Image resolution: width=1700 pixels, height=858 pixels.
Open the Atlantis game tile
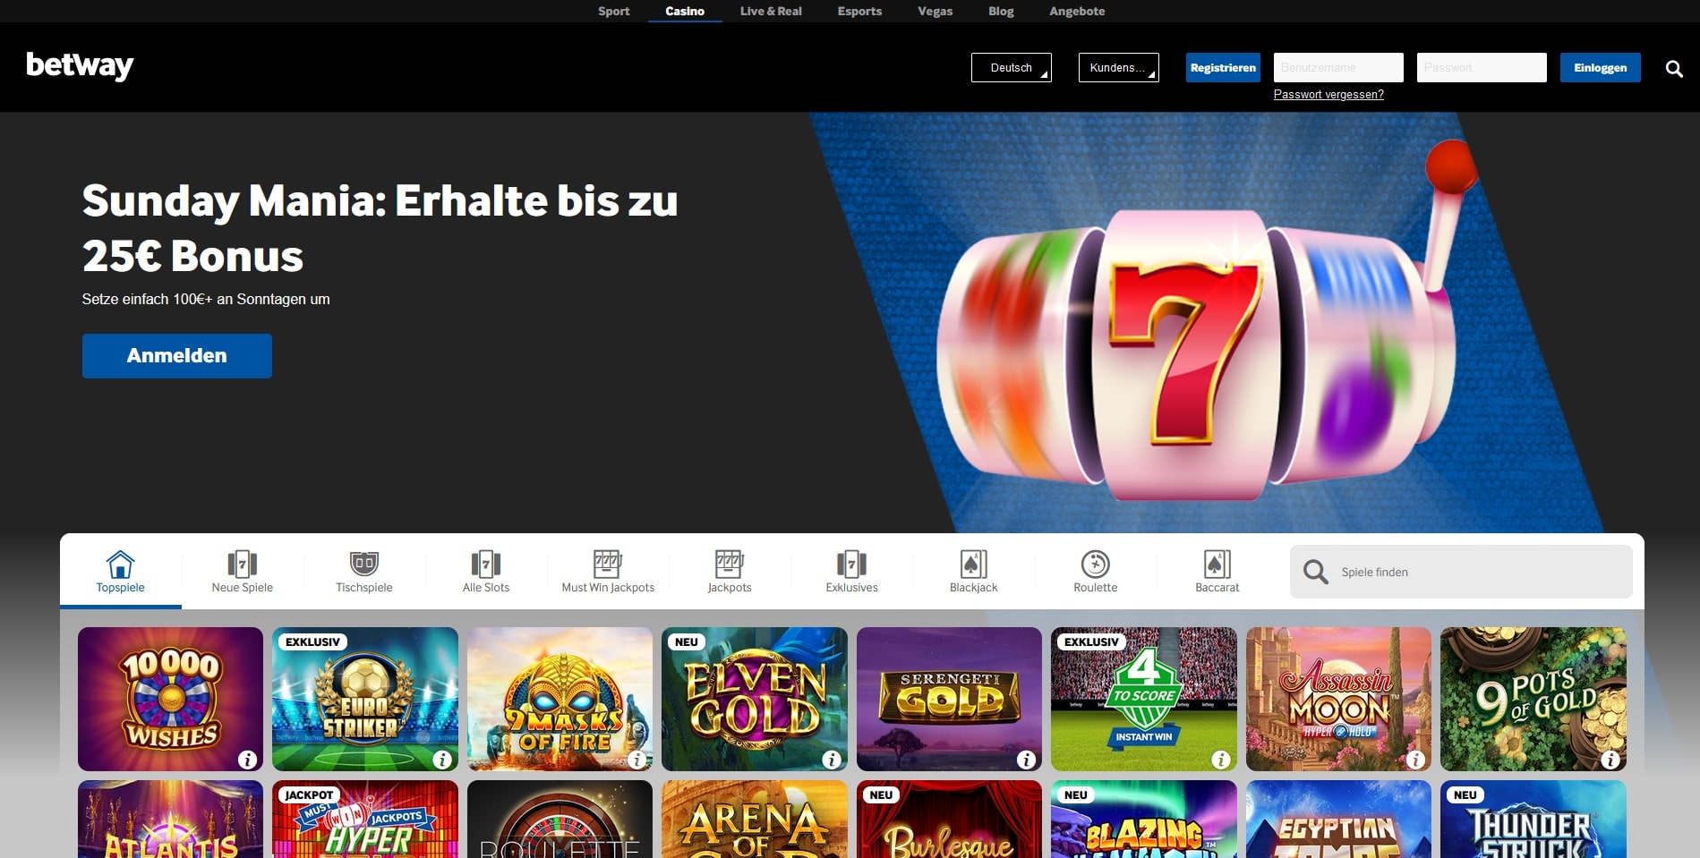[170, 820]
